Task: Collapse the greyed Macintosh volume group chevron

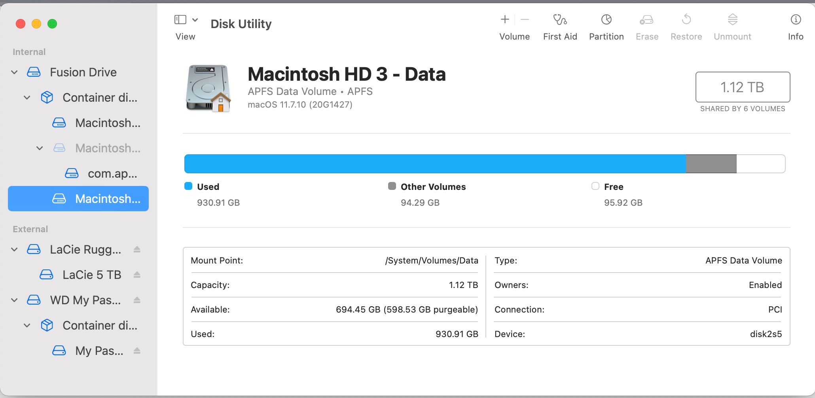Action: pos(40,148)
